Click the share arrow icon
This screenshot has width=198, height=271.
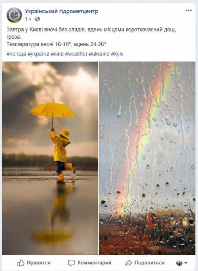pyautogui.click(x=128, y=263)
